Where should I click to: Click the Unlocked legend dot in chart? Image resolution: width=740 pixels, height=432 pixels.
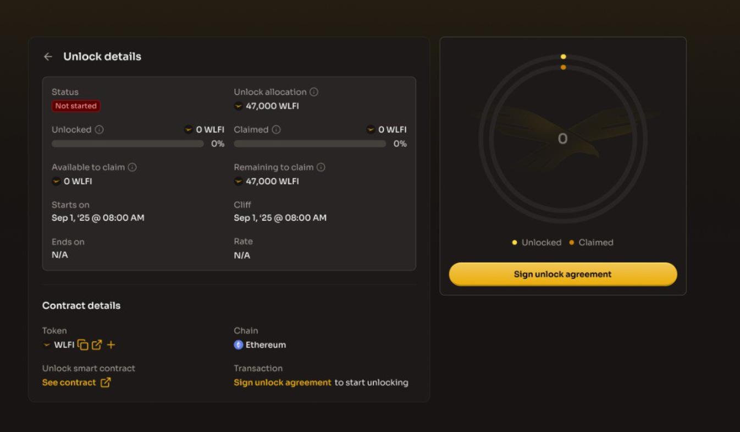point(515,243)
